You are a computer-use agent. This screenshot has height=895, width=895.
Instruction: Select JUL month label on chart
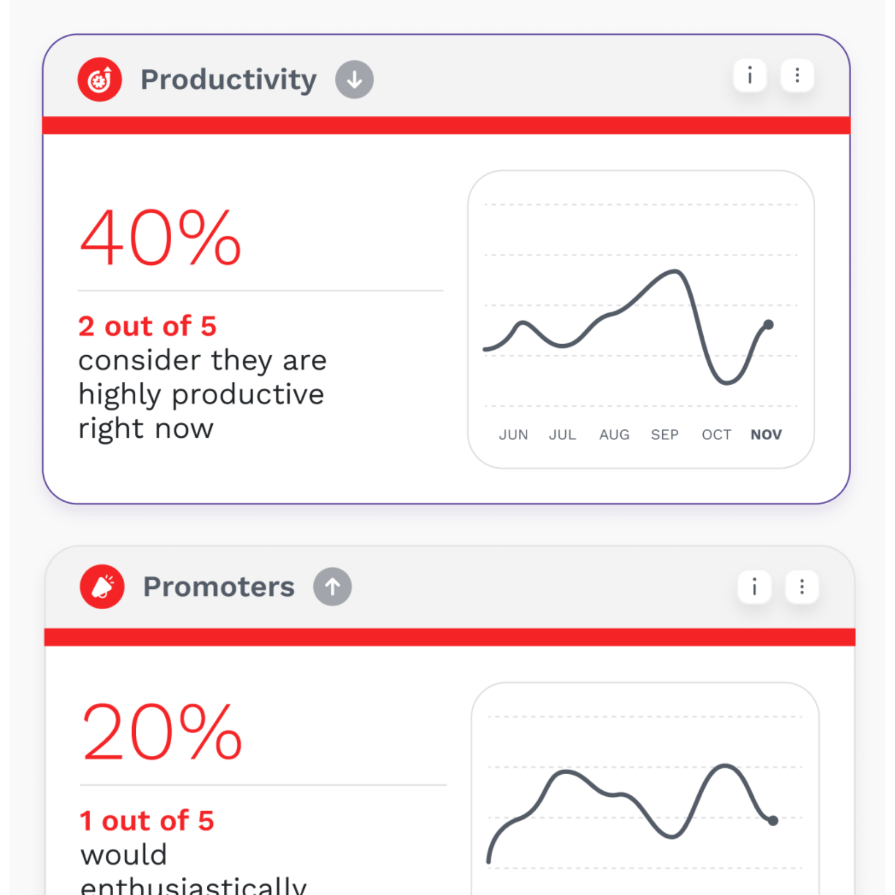(562, 434)
